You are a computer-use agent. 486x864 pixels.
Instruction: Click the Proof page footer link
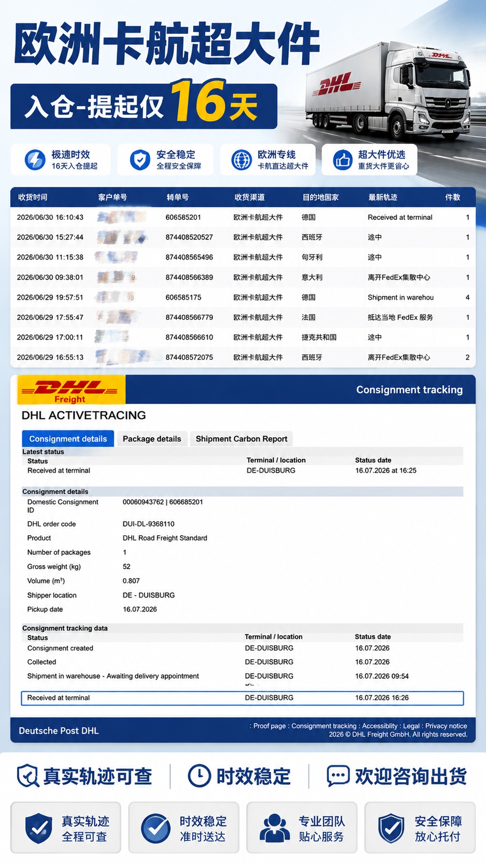pyautogui.click(x=270, y=726)
